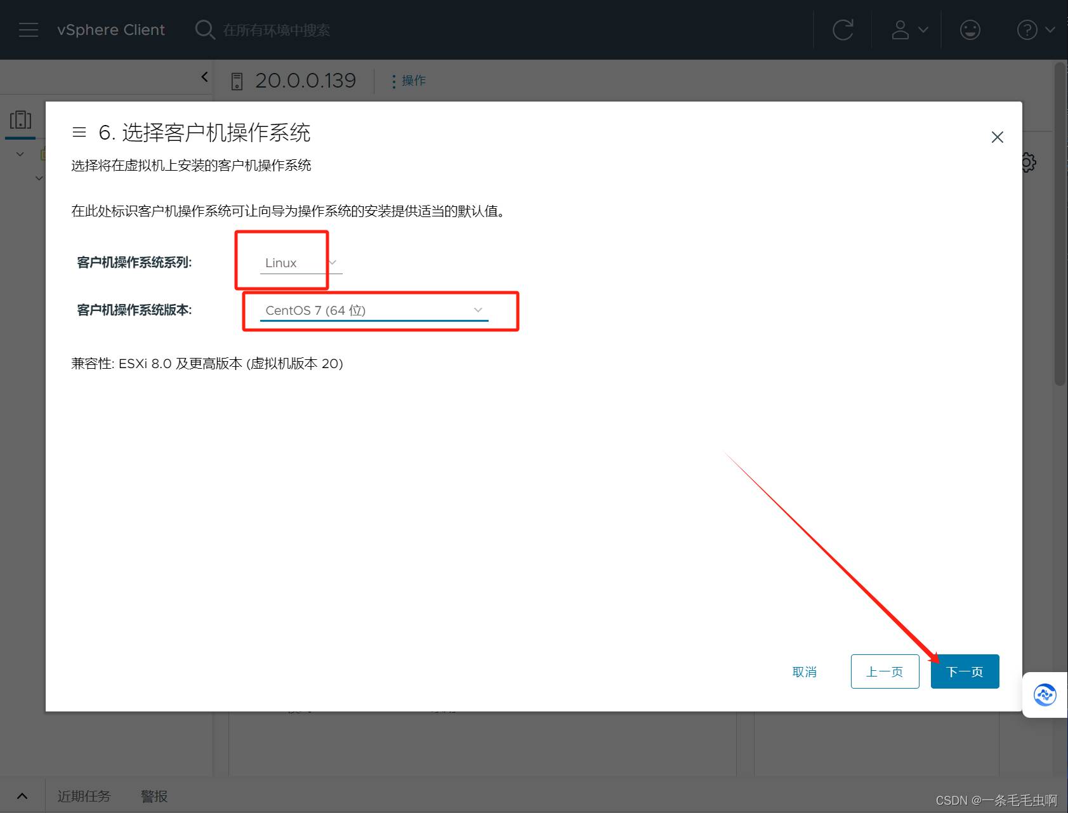Click the settings gear icon behind dialog
Viewport: 1068px width, 813px height.
1028,162
